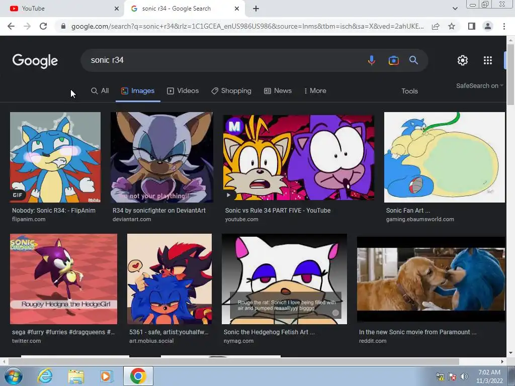Screen dimensions: 515x386
Task: Switch to the YouTube tab
Action: tap(62, 9)
